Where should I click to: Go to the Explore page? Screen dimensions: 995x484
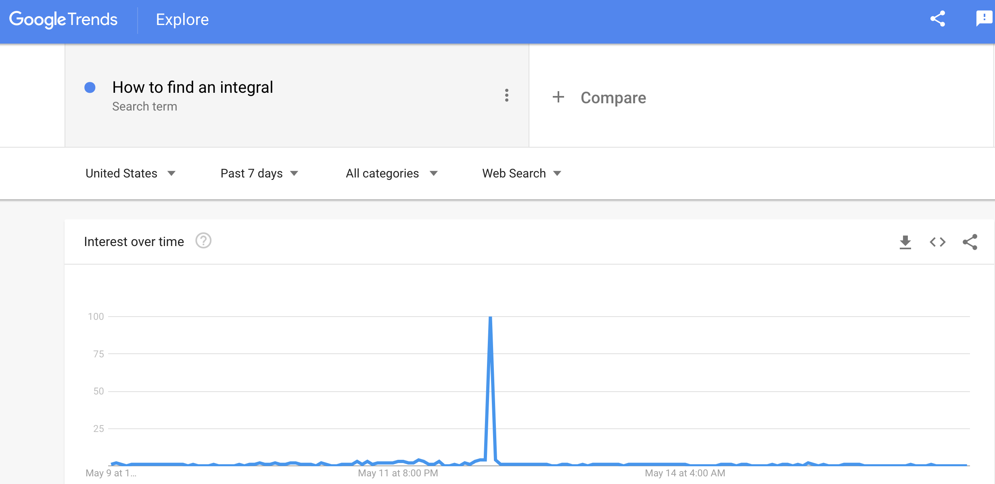[x=182, y=19]
